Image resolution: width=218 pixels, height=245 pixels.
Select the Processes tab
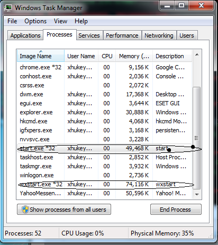[x=59, y=34]
